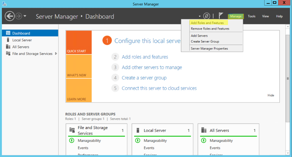The width and height of the screenshot is (292, 157).
Task: Click All Servers manageability status icon
Action: [x=204, y=141]
